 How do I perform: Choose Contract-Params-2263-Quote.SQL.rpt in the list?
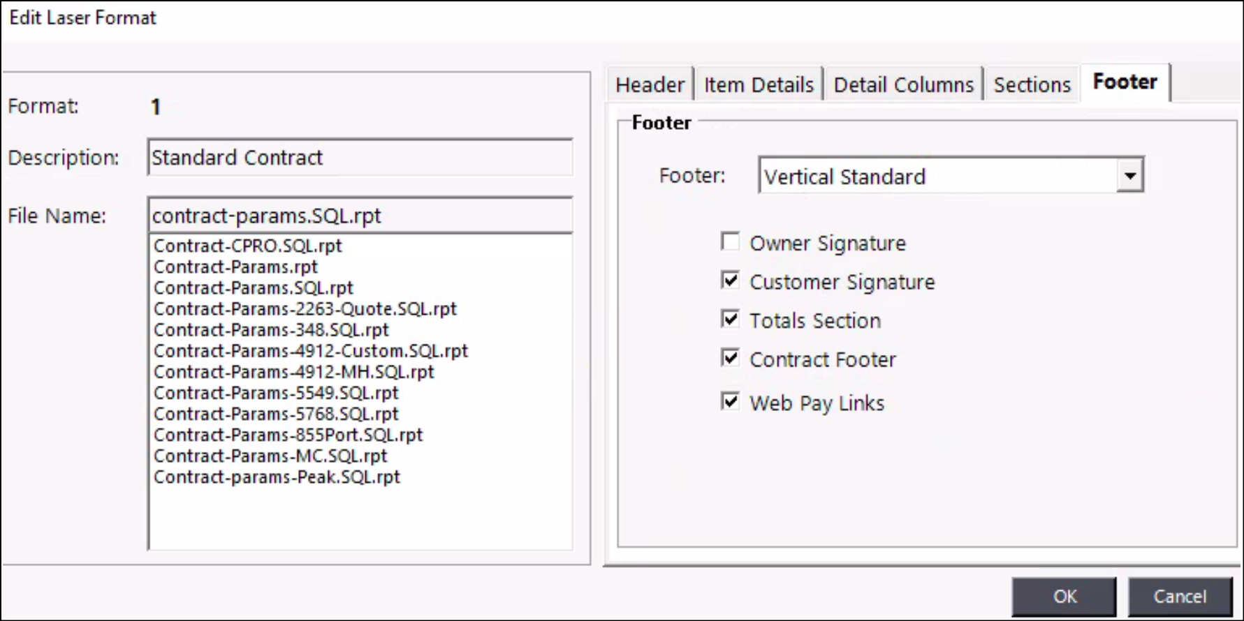[305, 309]
